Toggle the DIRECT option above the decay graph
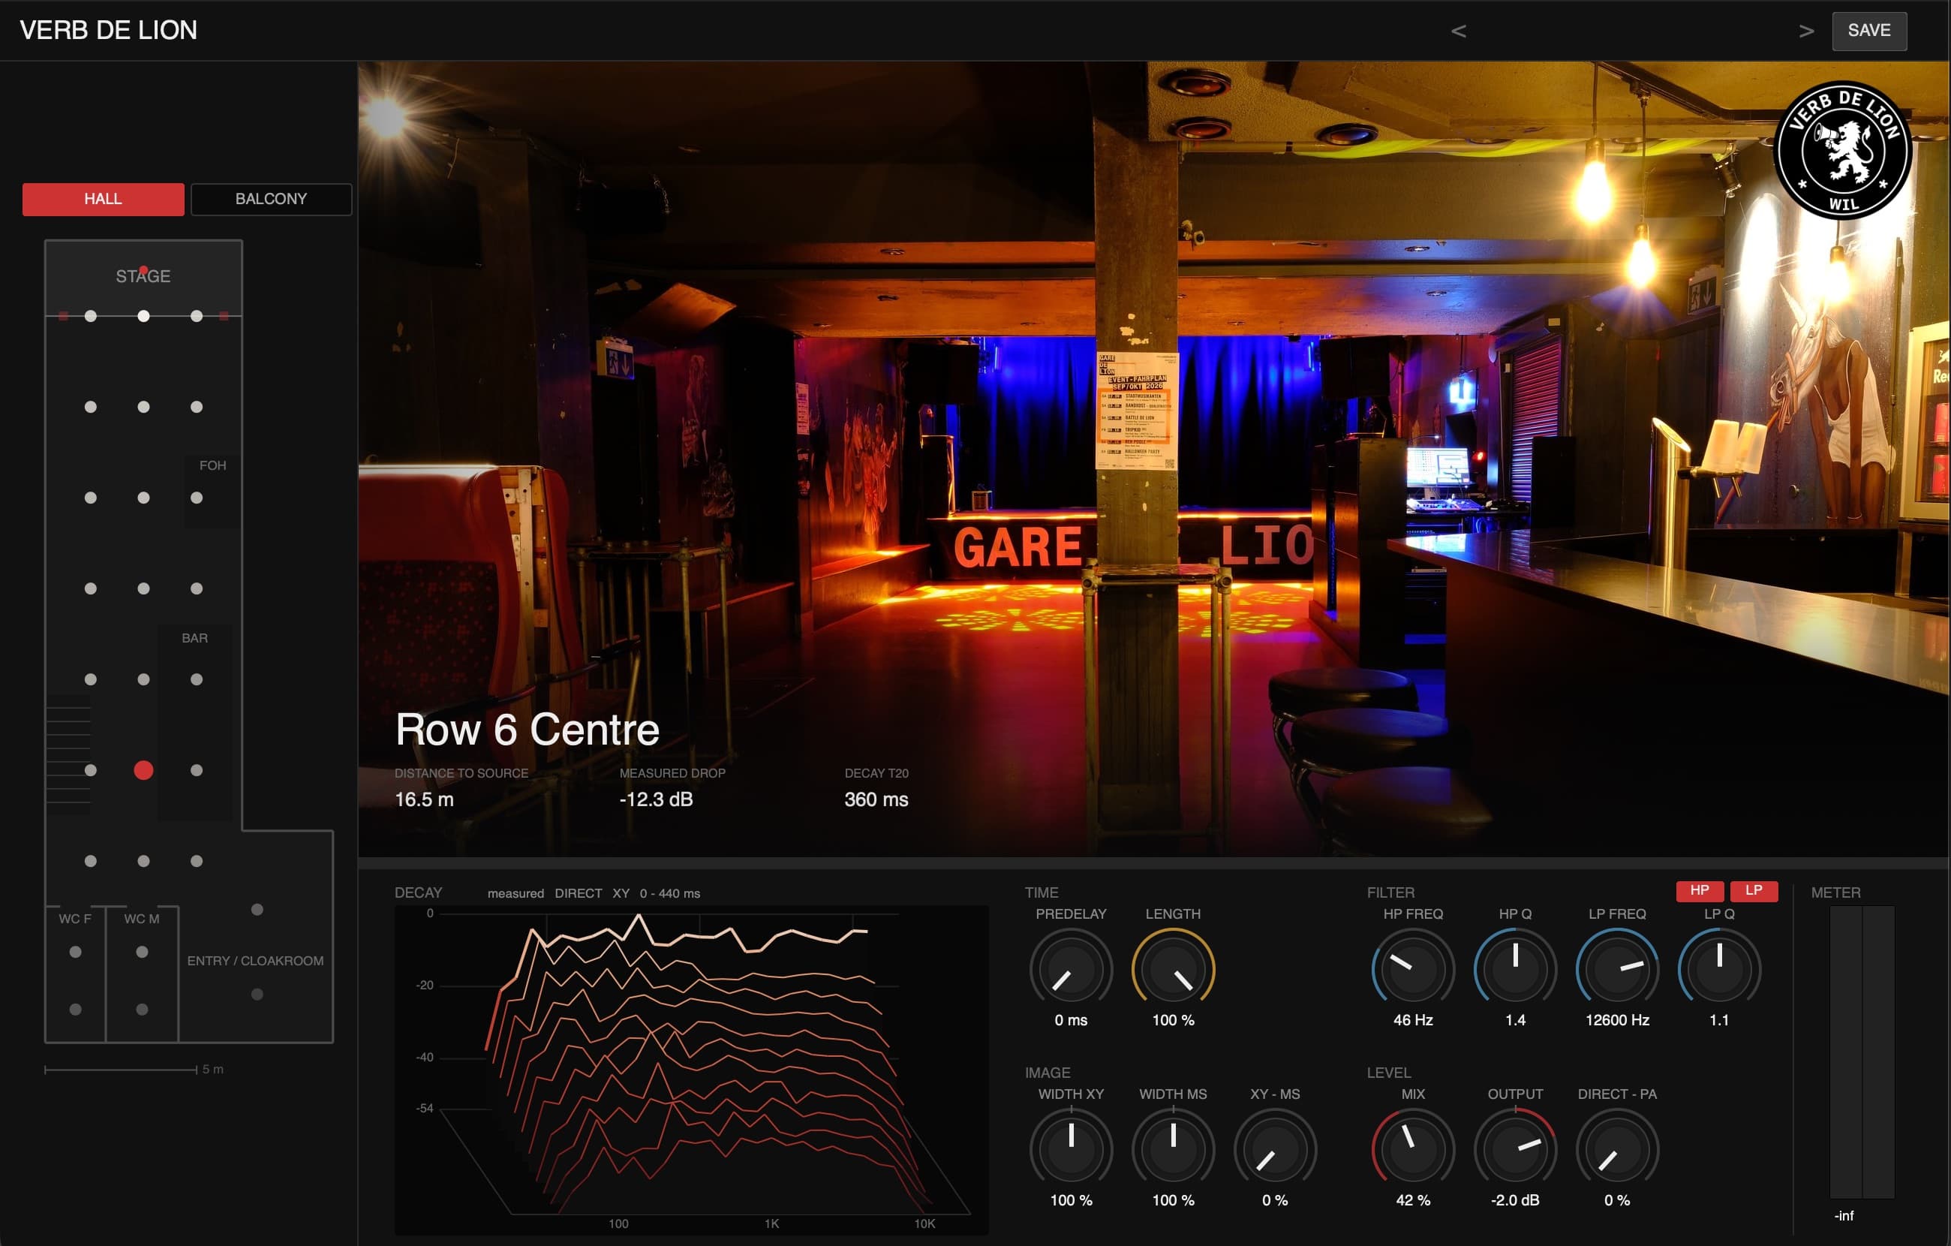 (579, 893)
